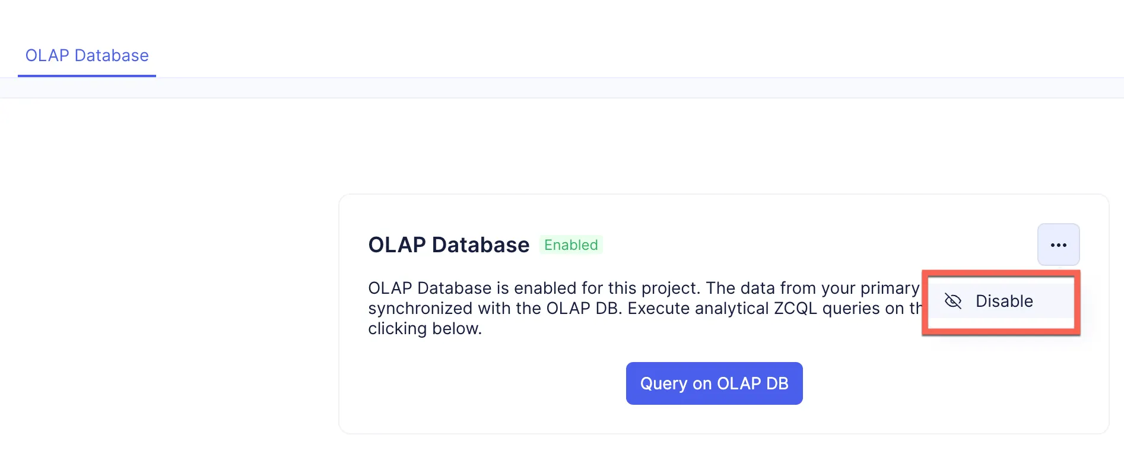Screen dimensions: 1124x476
Task: Click the 'clicking below.' text line
Action: (425, 329)
